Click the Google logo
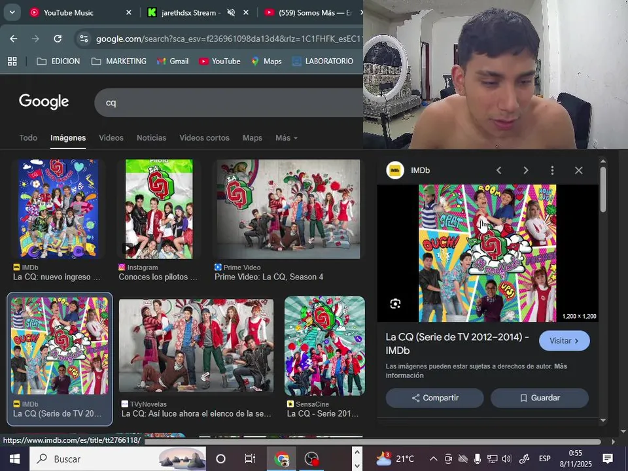This screenshot has height=471, width=628. pyautogui.click(x=44, y=102)
